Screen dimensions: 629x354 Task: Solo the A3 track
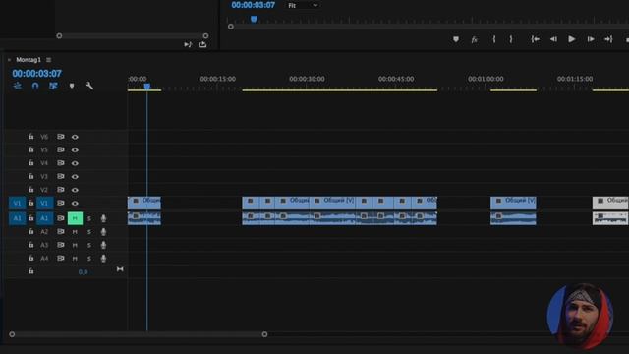click(x=89, y=245)
